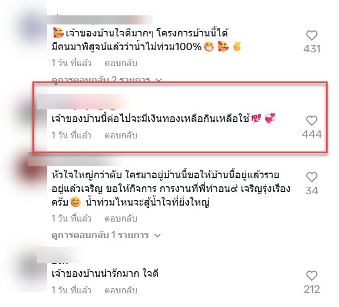Select the comment text เจ้าของบ้านน่ารักมาก ใจดี
339x307 pixels.
click(x=105, y=274)
